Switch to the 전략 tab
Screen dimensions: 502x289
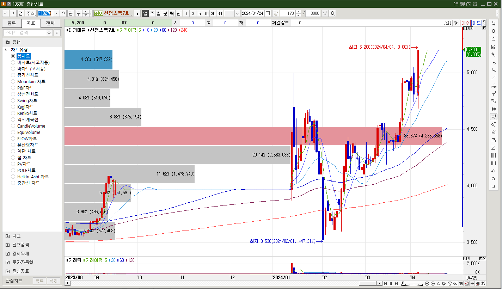coord(50,23)
